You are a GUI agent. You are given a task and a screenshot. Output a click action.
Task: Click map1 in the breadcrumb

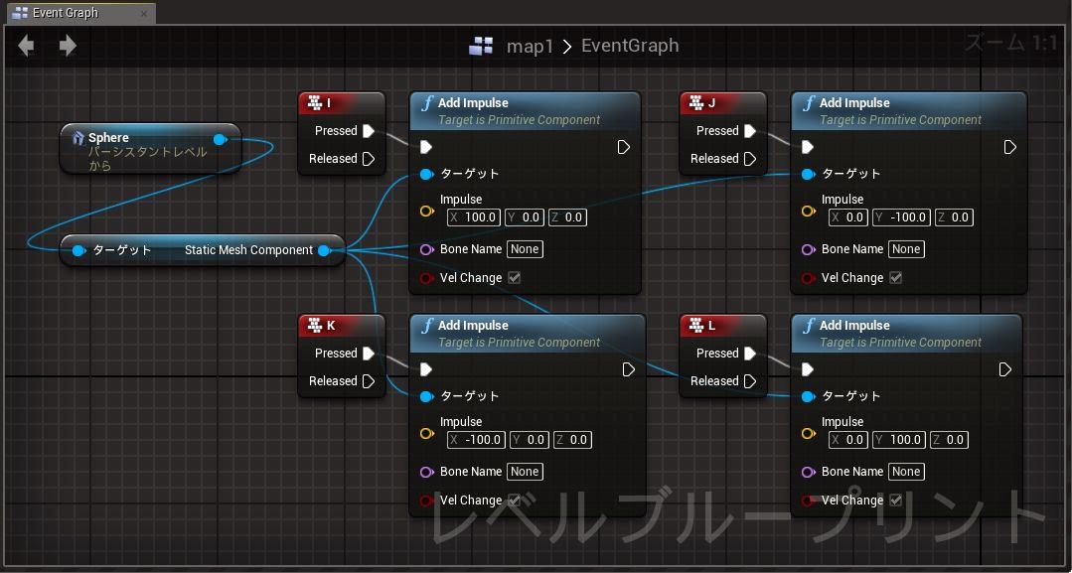click(530, 46)
